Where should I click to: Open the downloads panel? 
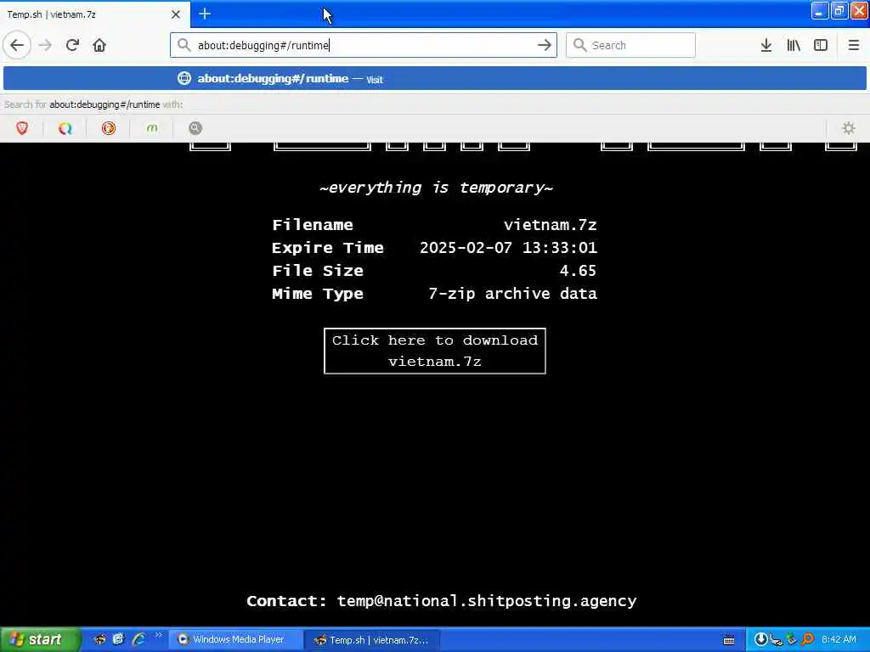(766, 45)
